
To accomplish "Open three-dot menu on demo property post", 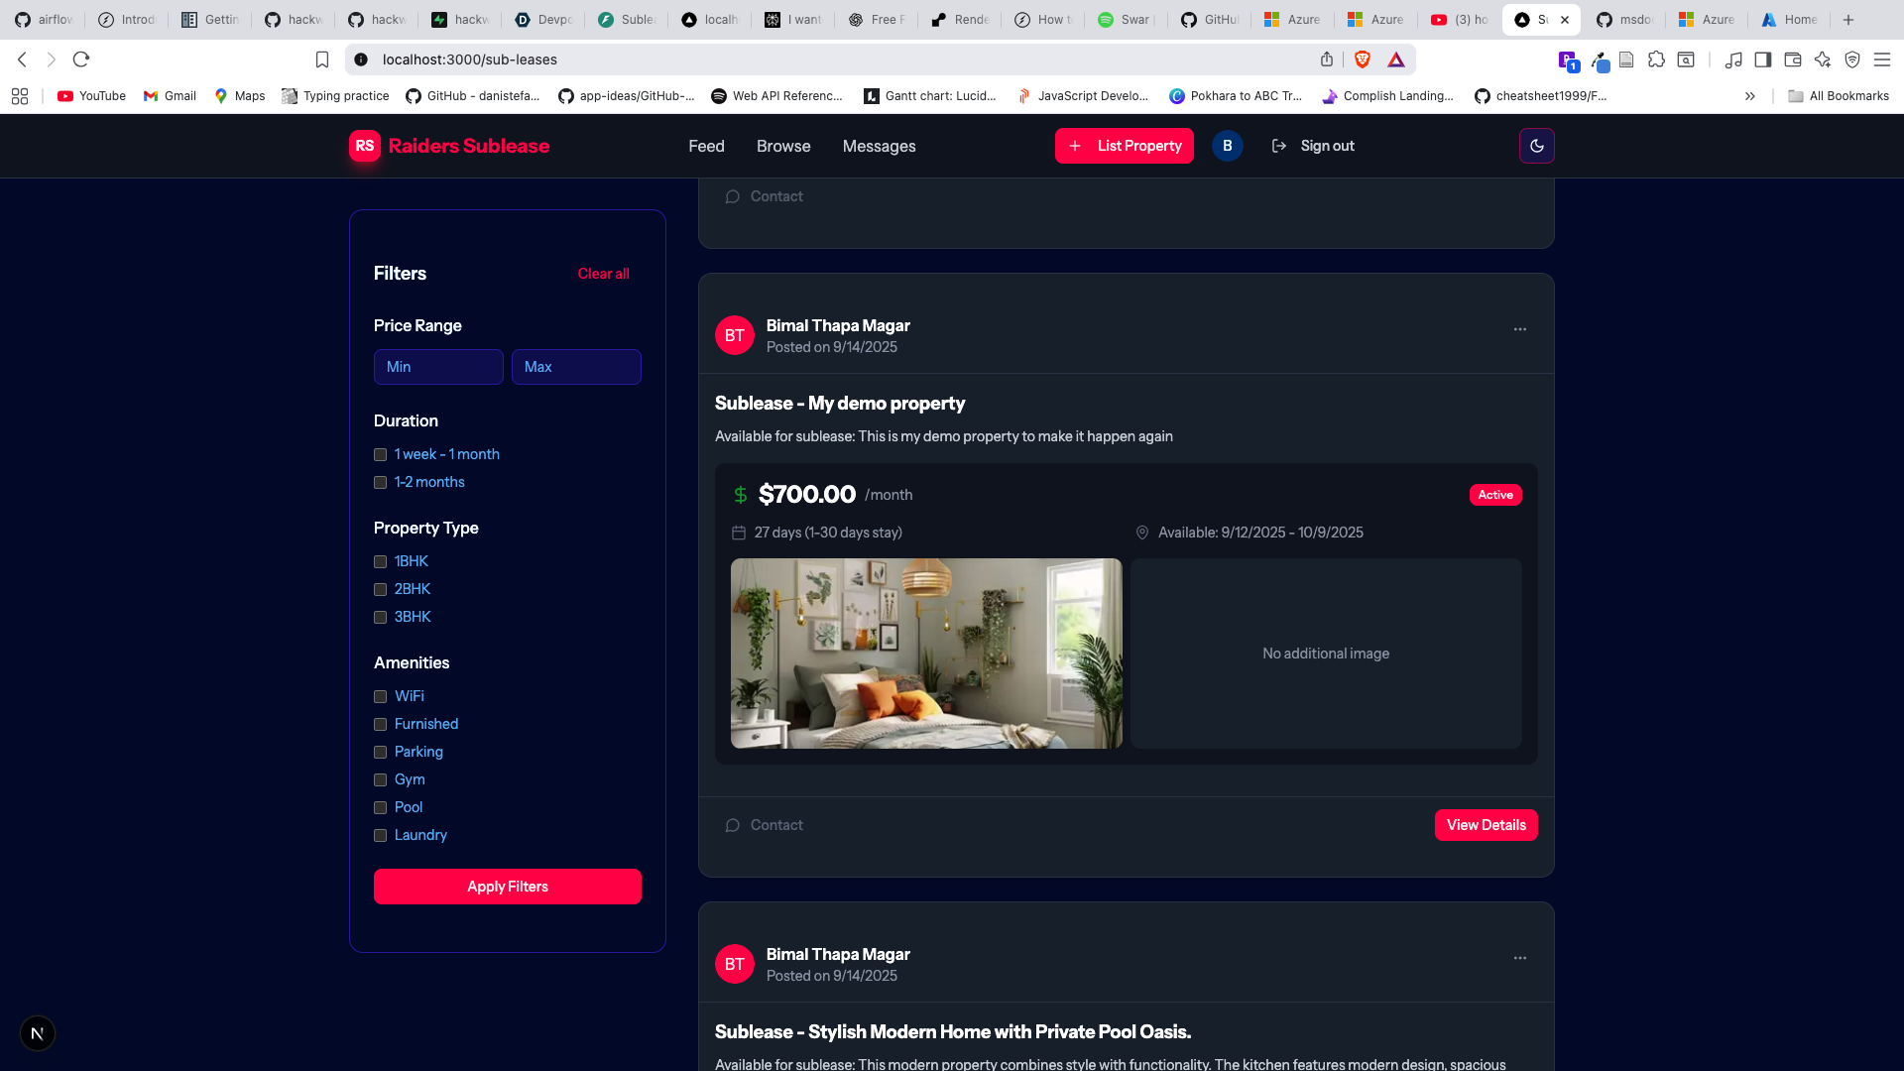I will pos(1519,329).
